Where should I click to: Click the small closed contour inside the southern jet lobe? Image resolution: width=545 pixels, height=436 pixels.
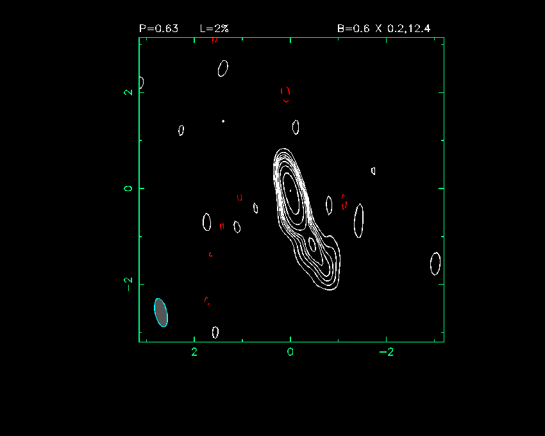(312, 244)
